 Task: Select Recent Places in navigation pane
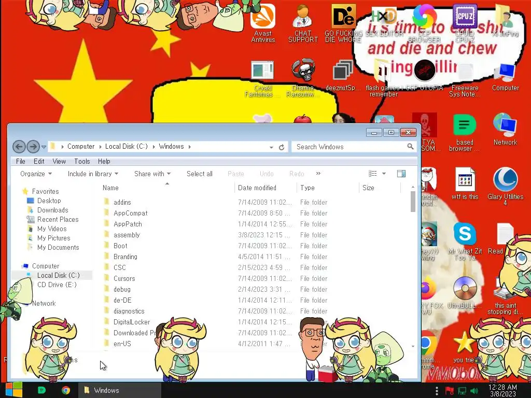pyautogui.click(x=58, y=219)
